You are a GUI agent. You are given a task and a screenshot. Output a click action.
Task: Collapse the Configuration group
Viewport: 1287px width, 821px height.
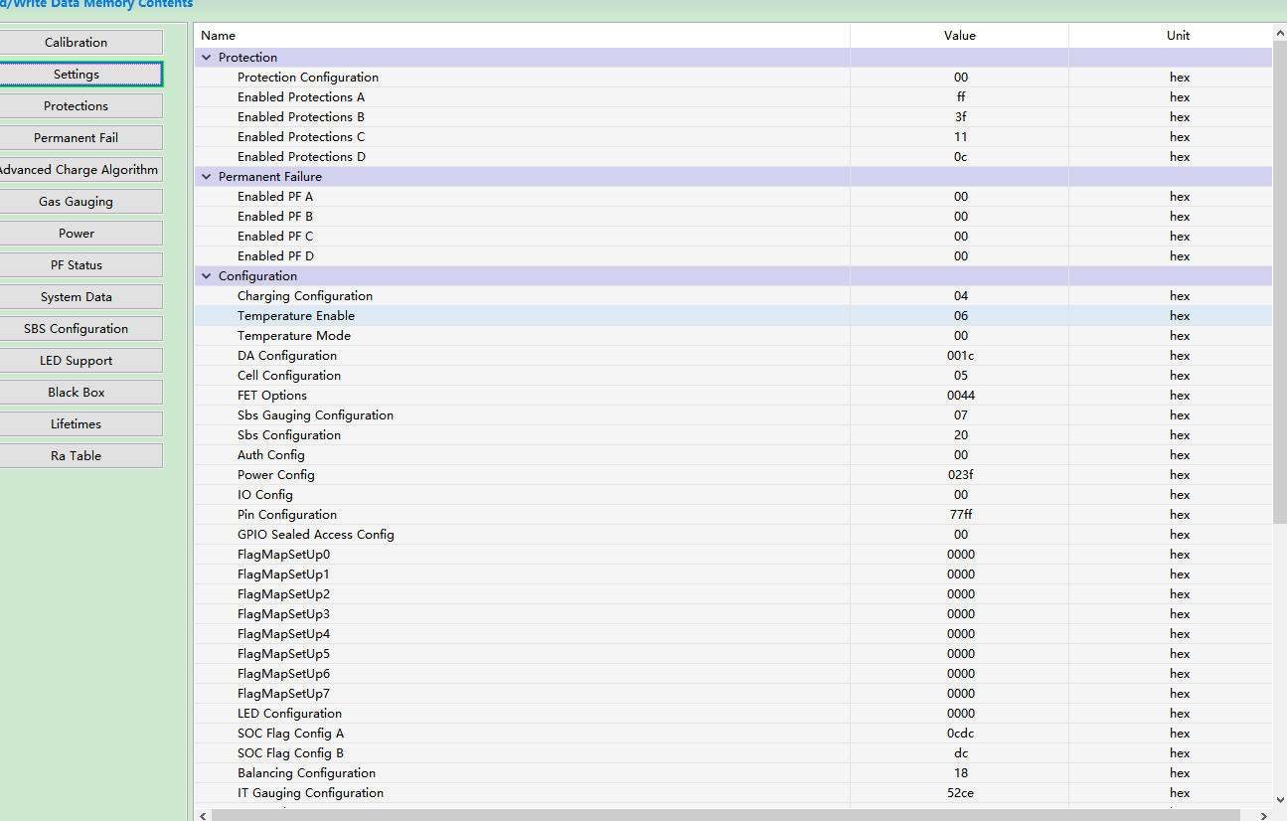[207, 276]
